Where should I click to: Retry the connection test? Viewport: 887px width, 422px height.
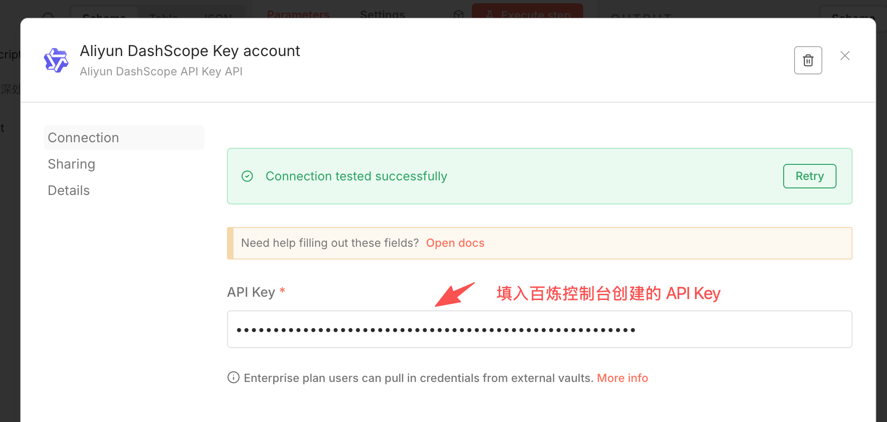[809, 176]
